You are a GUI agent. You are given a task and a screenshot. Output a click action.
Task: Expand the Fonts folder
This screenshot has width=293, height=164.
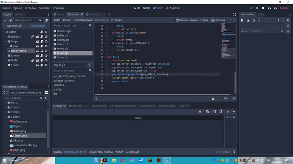click(x=6, y=103)
